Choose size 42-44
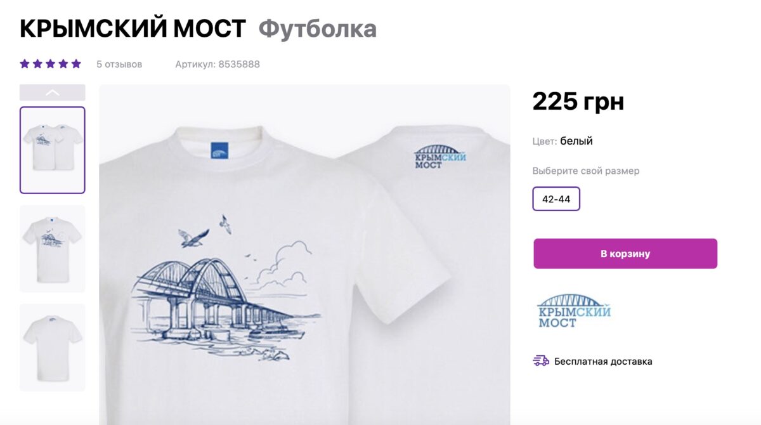The width and height of the screenshot is (761, 425). tap(556, 199)
